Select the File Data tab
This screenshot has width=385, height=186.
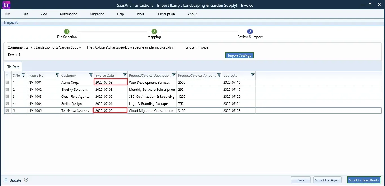[x=13, y=67]
